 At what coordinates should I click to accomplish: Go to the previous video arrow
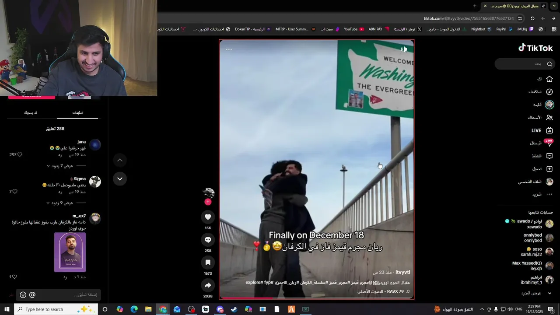(x=119, y=160)
